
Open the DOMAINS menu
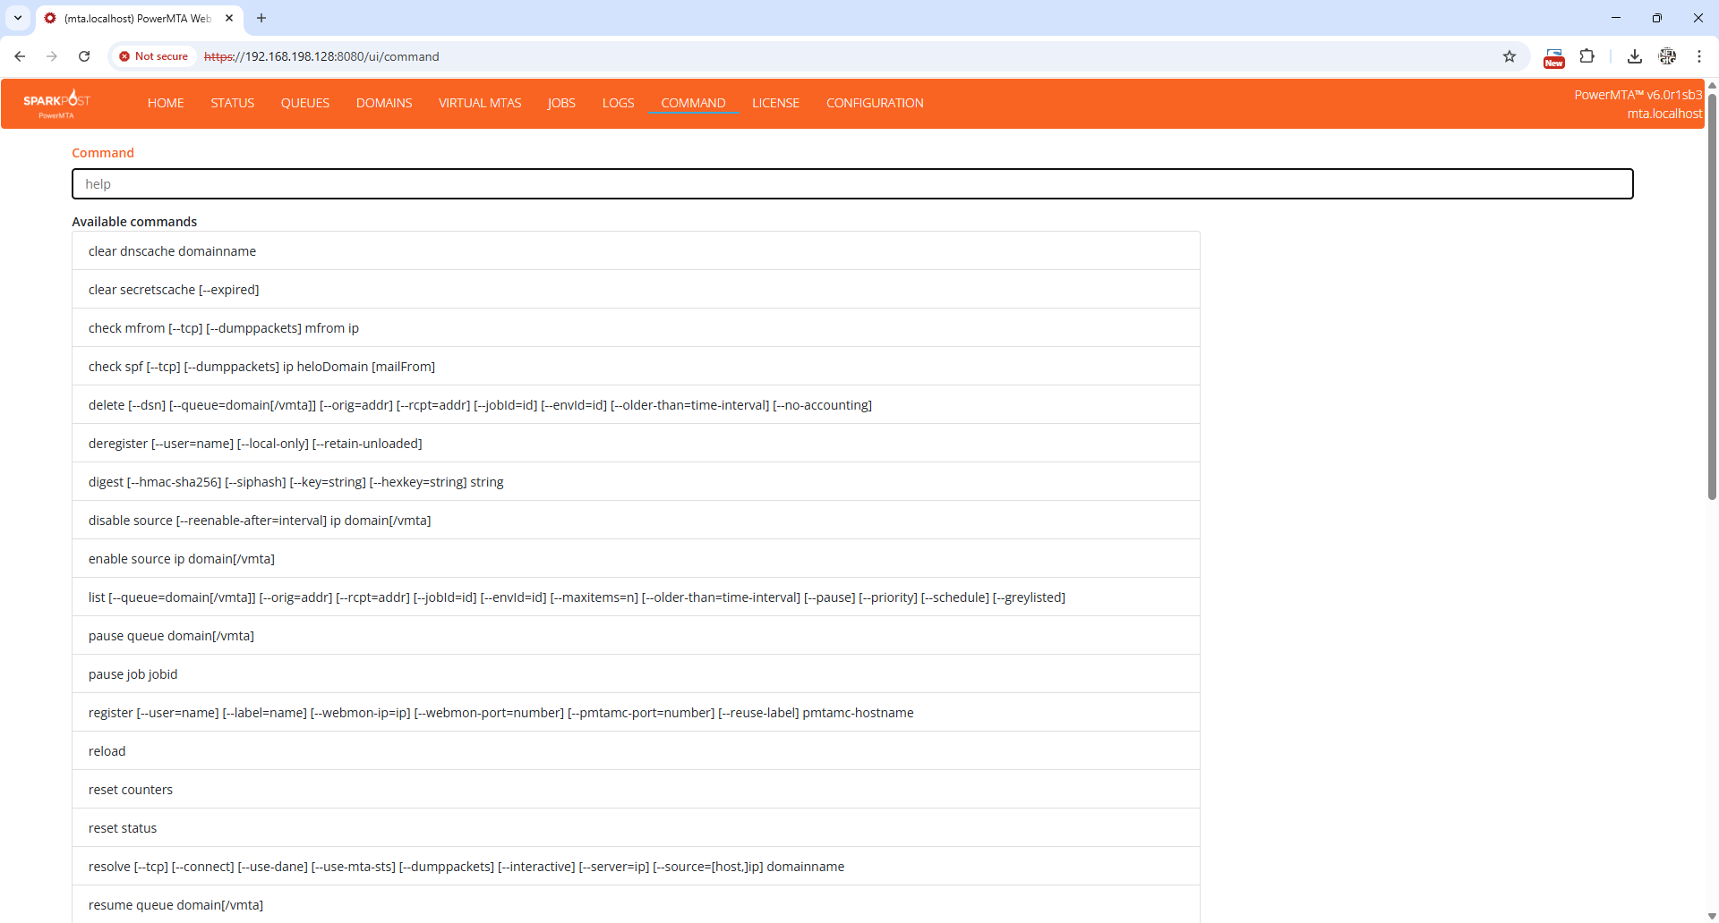click(384, 103)
